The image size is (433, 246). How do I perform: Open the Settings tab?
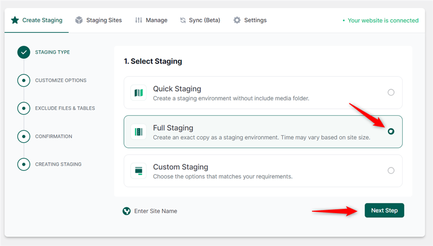(250, 20)
